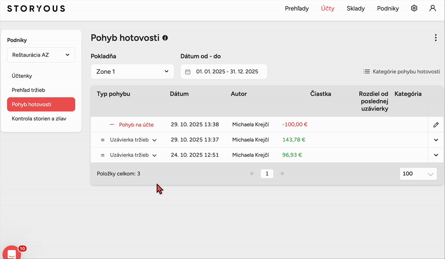445x259 pixels.
Task: Expand the 143,78 € Uzávierka tržieb row
Action: tap(436, 140)
